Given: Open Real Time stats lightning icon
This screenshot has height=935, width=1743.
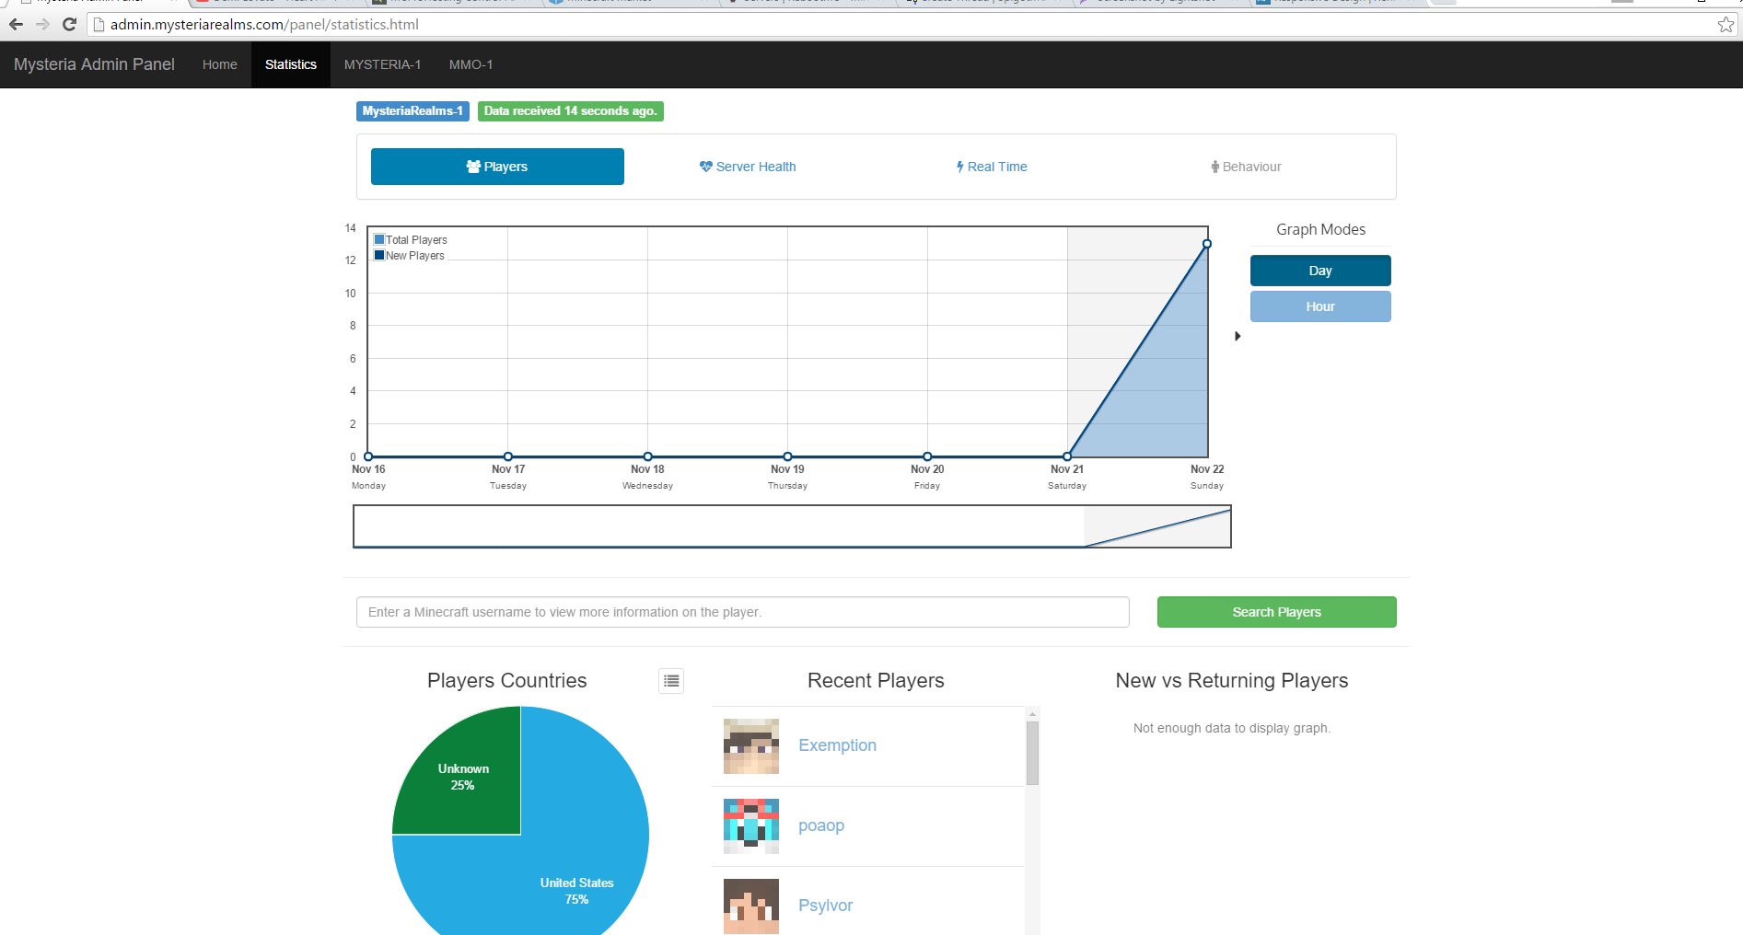Looking at the screenshot, I should pyautogui.click(x=959, y=167).
